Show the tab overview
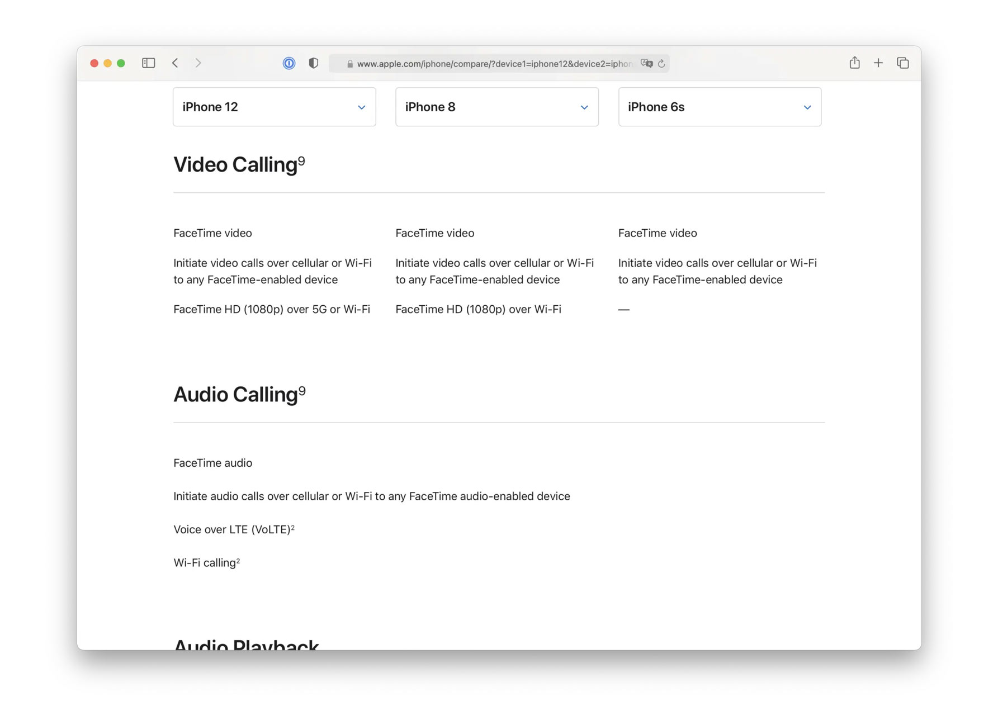 (903, 63)
